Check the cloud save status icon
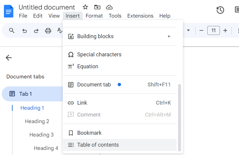Screen dimensions: 239x155 click(109, 7)
